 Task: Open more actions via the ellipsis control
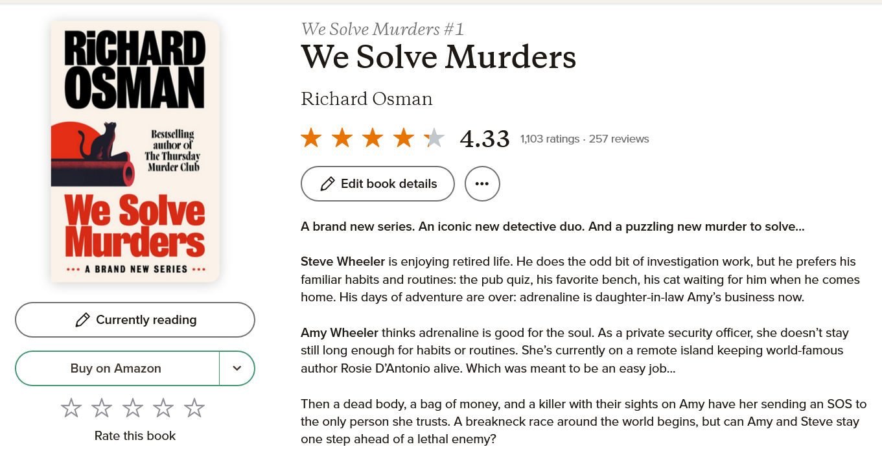pos(482,183)
